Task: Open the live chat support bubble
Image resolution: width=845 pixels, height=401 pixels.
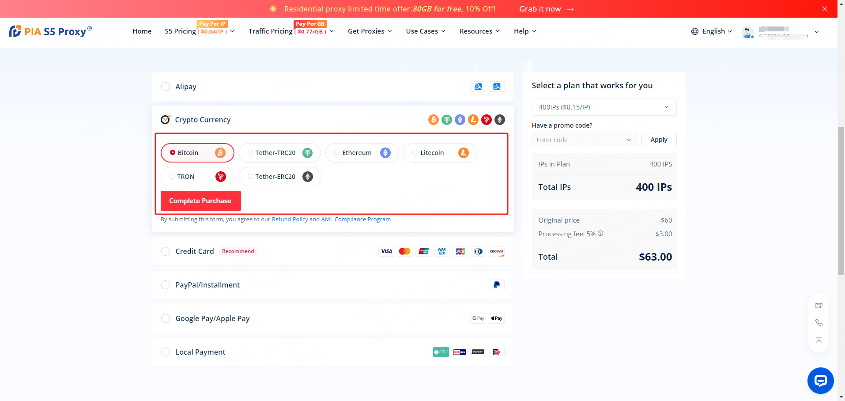Action: click(820, 380)
